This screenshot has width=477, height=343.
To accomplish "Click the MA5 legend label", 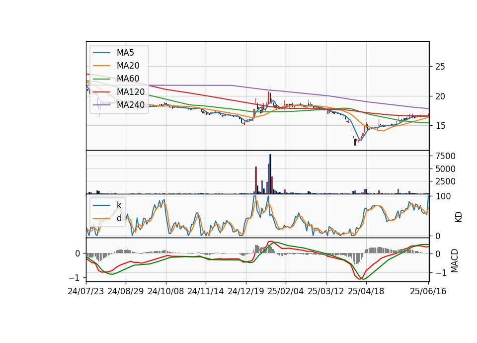I will pyautogui.click(x=125, y=53).
